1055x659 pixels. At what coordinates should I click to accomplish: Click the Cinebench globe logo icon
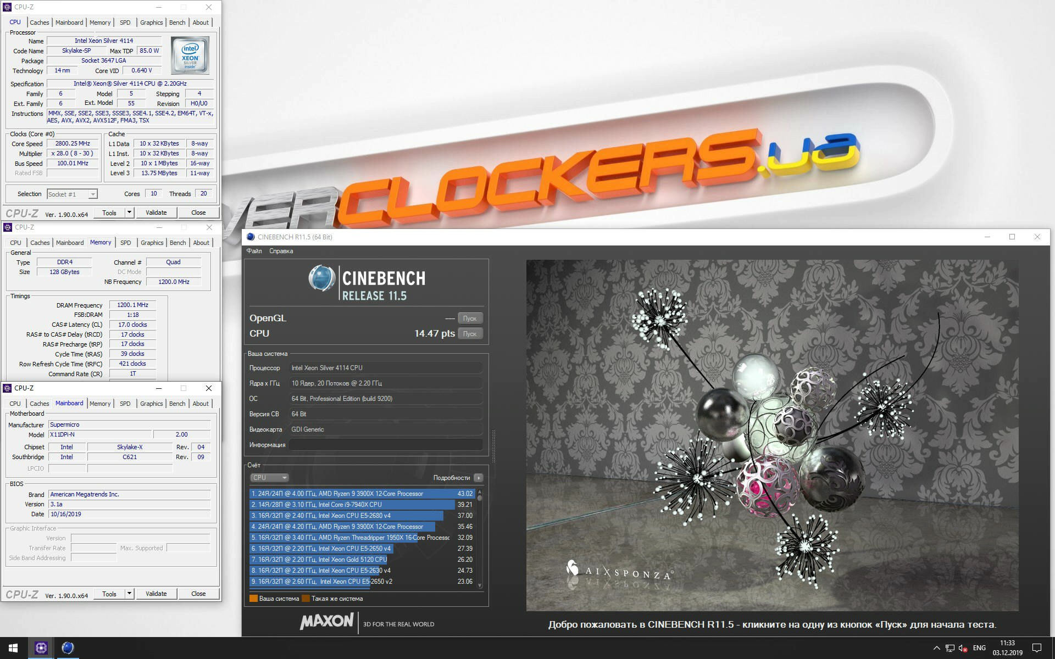(321, 278)
